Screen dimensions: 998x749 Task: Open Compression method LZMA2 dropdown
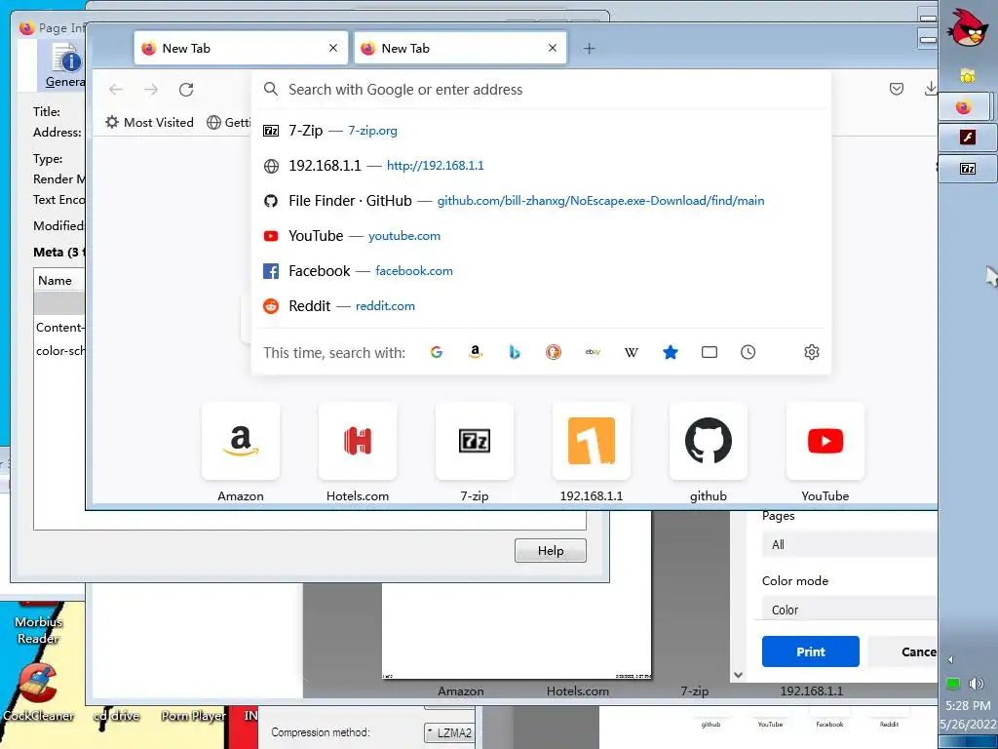point(449,732)
